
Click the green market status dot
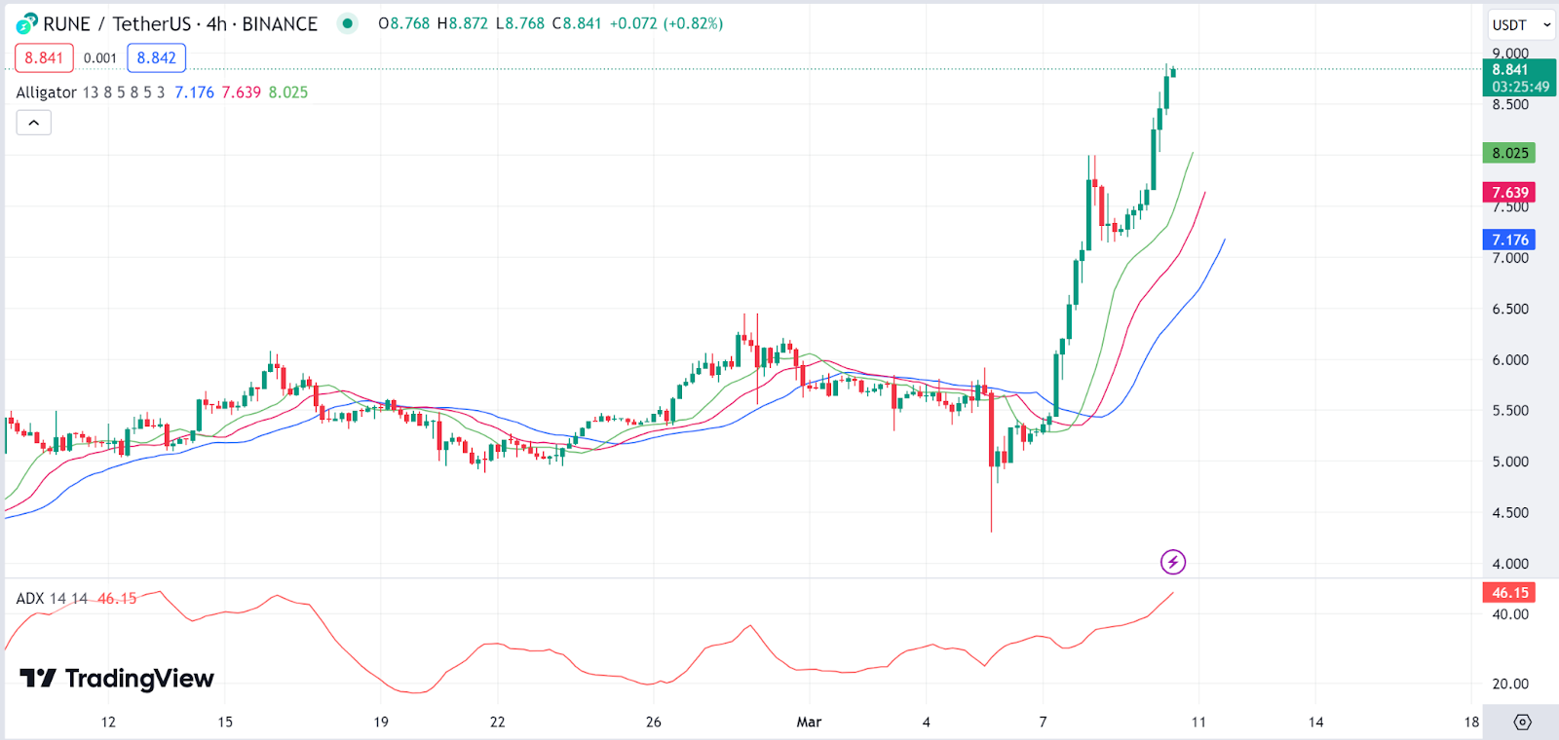point(348,23)
